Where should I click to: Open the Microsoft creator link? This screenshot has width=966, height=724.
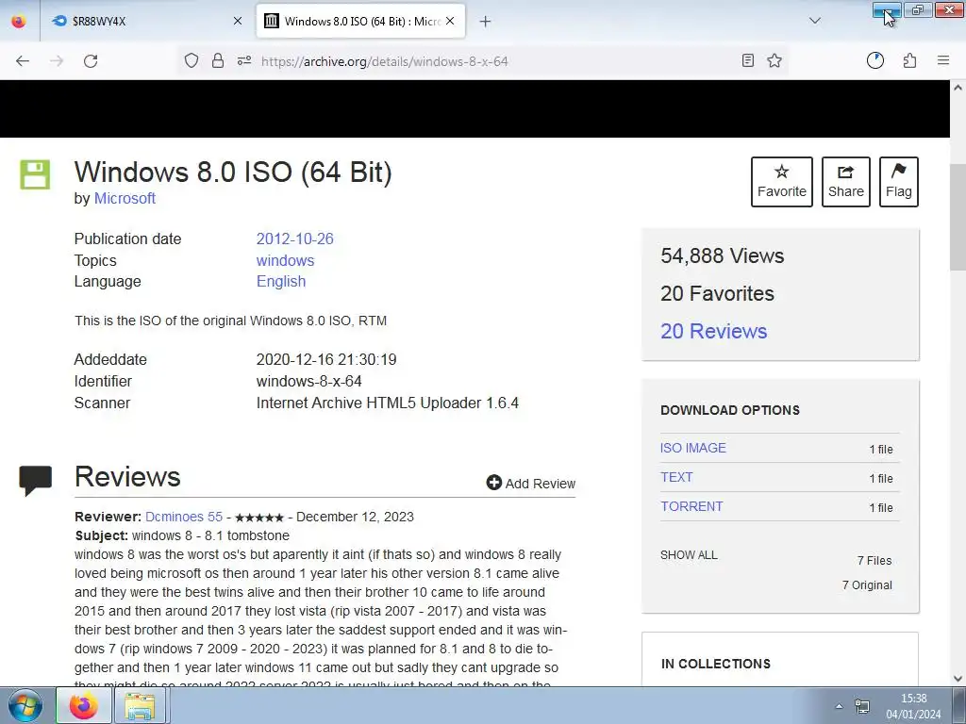click(125, 198)
